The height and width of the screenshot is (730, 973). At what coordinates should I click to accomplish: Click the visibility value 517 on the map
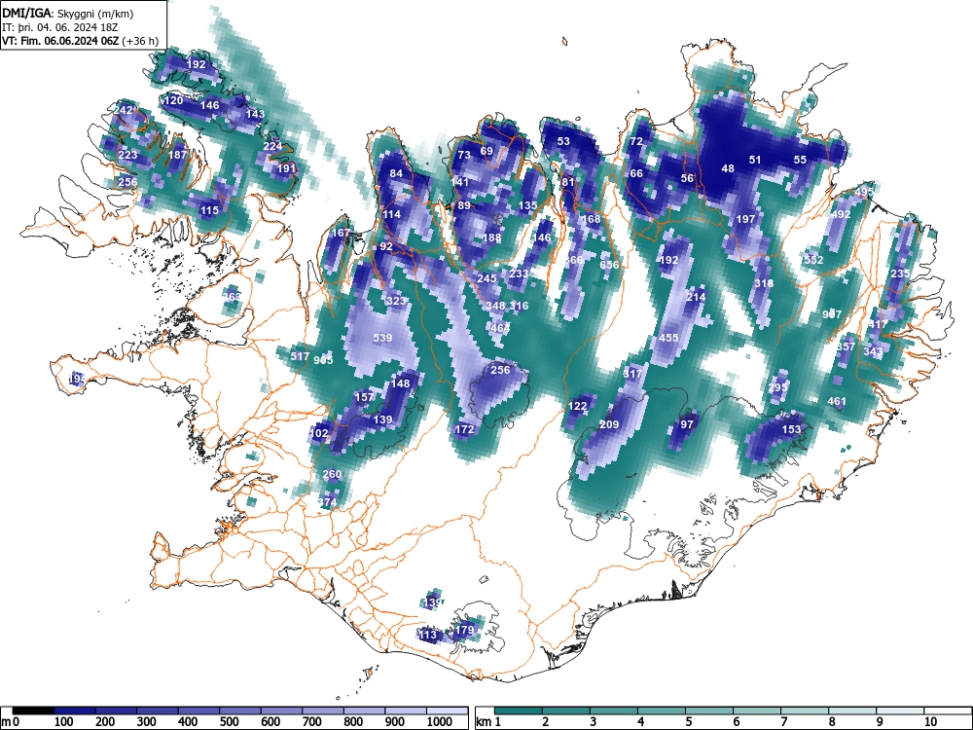pyautogui.click(x=301, y=356)
